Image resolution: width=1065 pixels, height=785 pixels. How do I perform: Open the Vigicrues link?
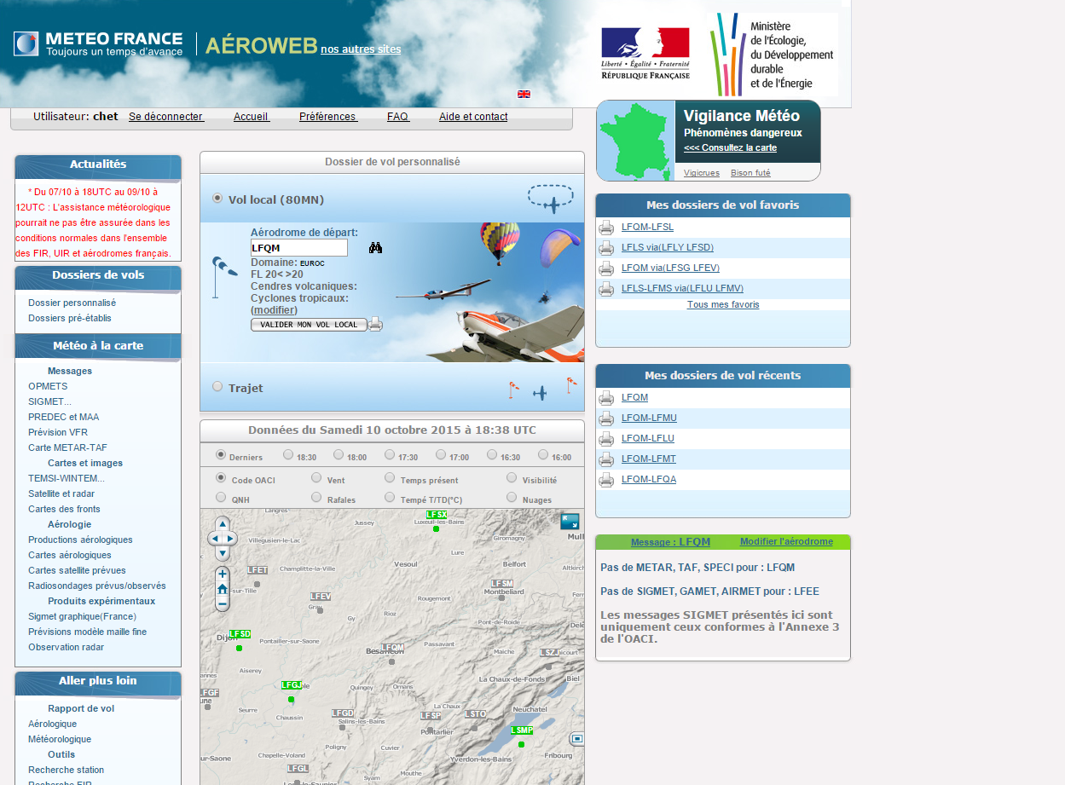click(702, 173)
